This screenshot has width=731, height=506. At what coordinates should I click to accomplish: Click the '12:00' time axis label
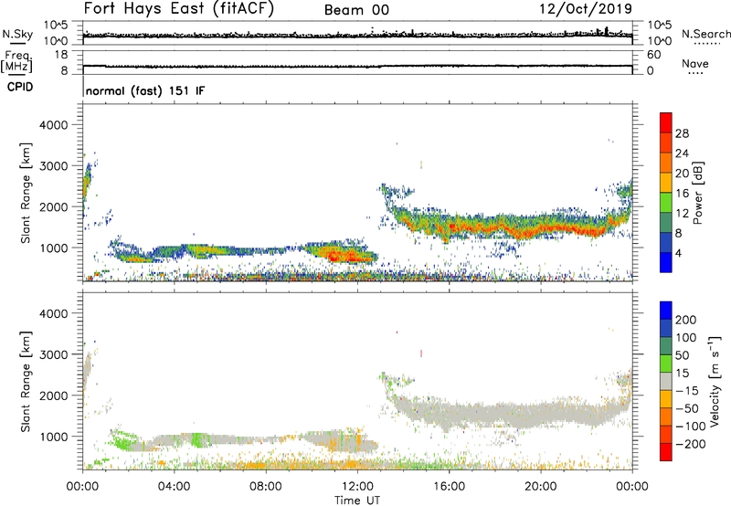pyautogui.click(x=357, y=487)
